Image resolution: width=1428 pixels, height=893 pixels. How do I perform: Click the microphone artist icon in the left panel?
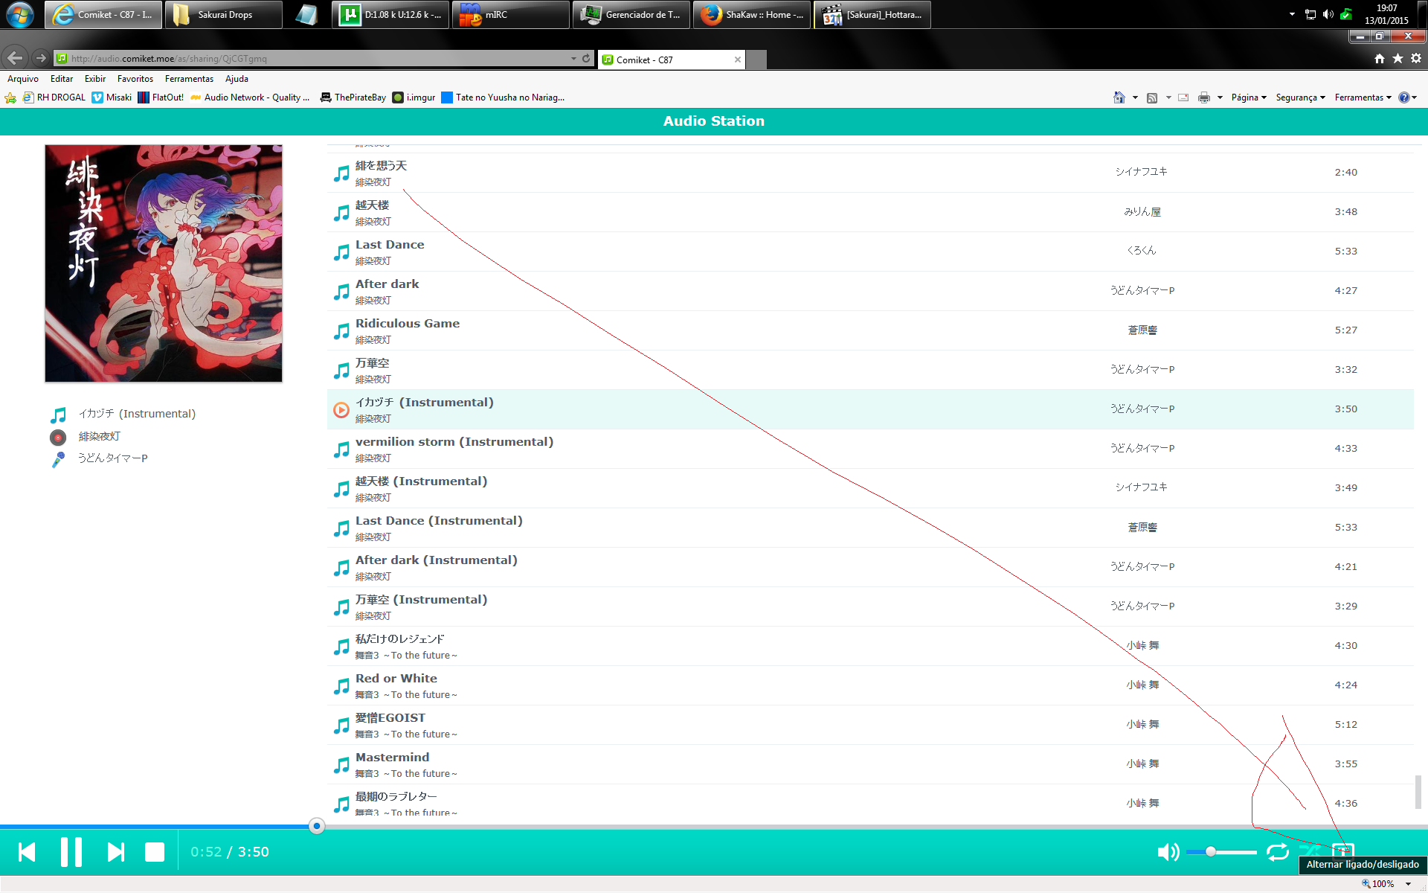pyautogui.click(x=58, y=459)
